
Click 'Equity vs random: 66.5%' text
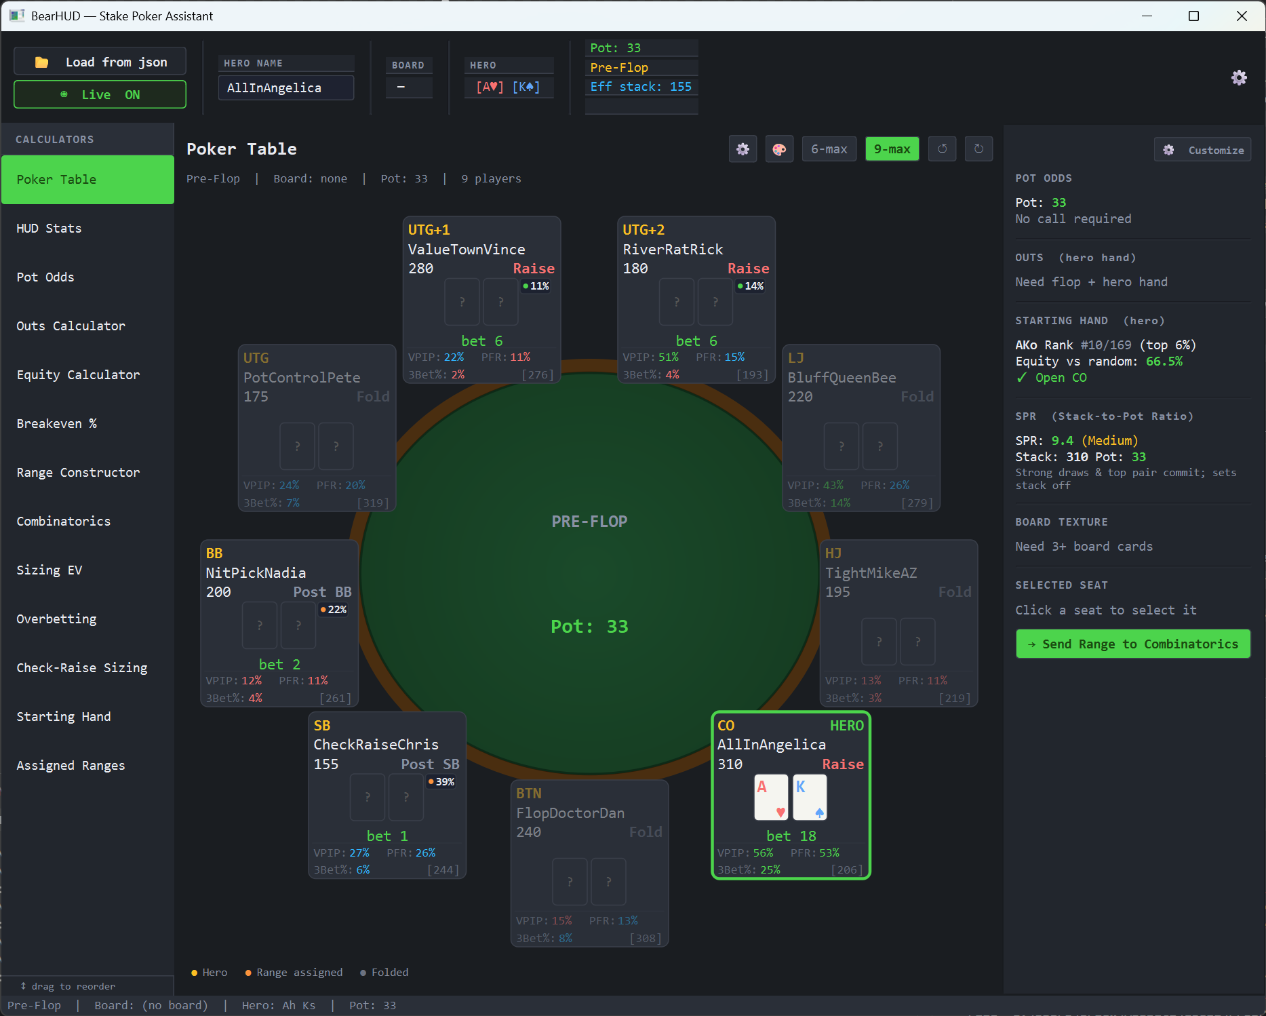[x=1099, y=362]
